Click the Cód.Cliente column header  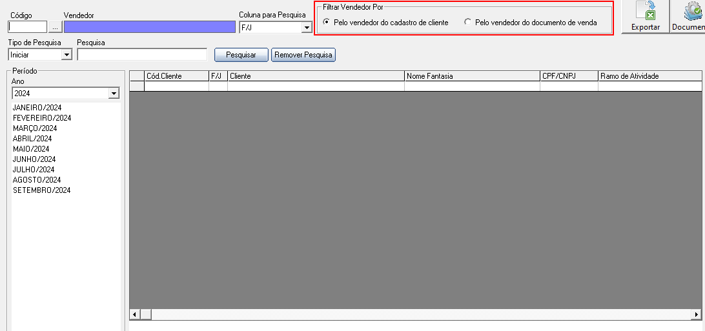[x=176, y=76]
